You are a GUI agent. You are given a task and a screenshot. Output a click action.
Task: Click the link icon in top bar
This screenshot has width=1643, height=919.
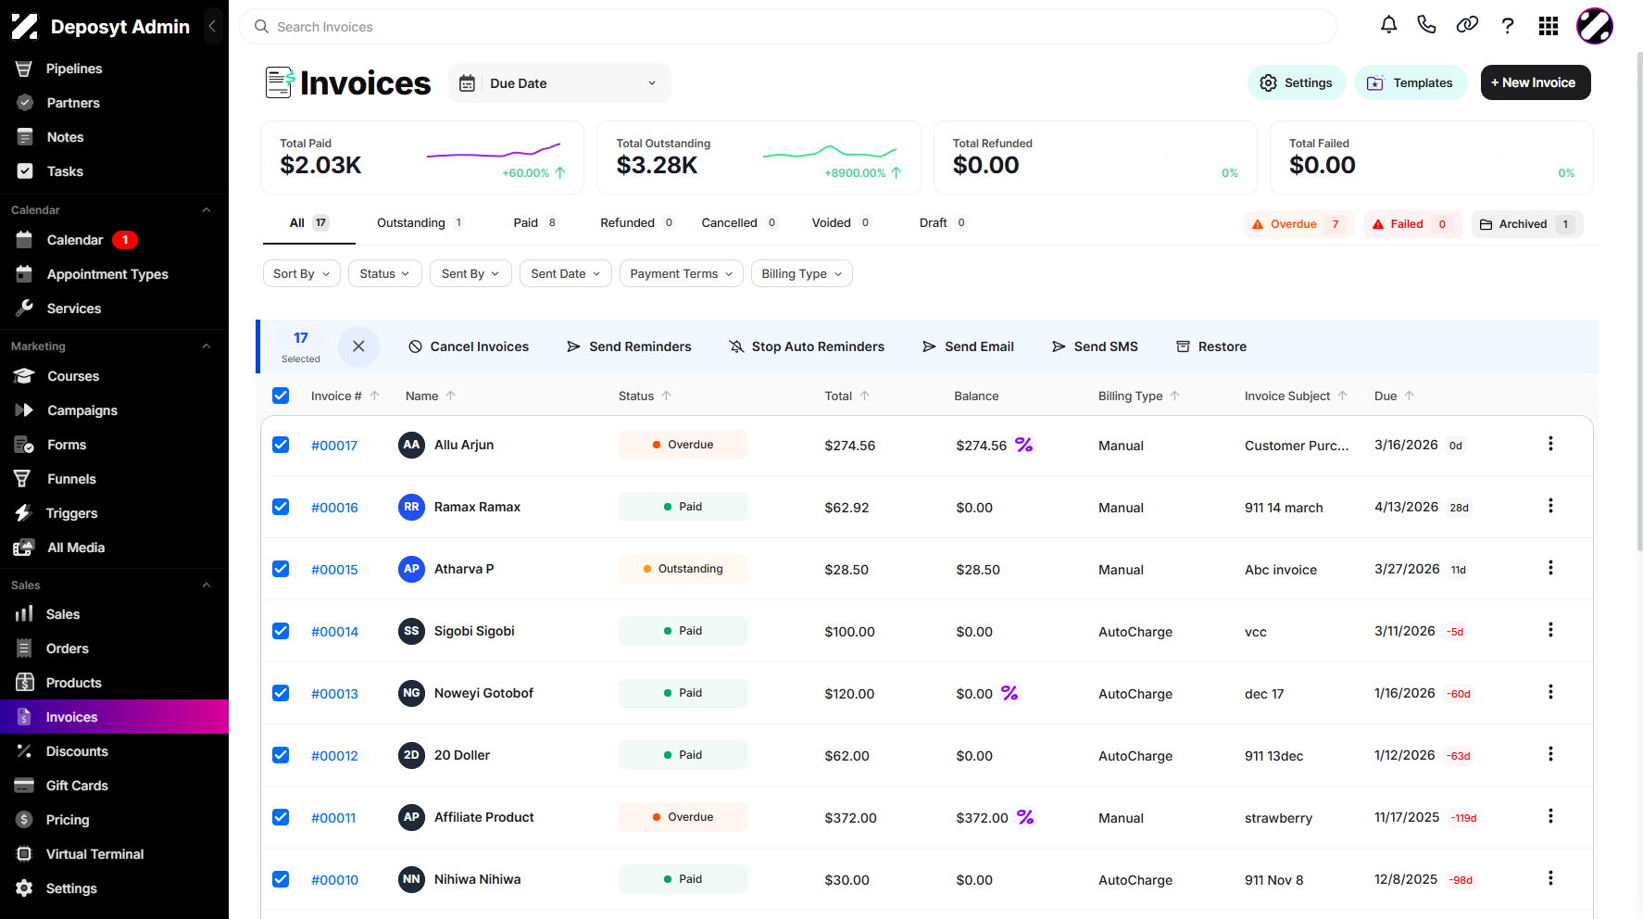[x=1467, y=25]
